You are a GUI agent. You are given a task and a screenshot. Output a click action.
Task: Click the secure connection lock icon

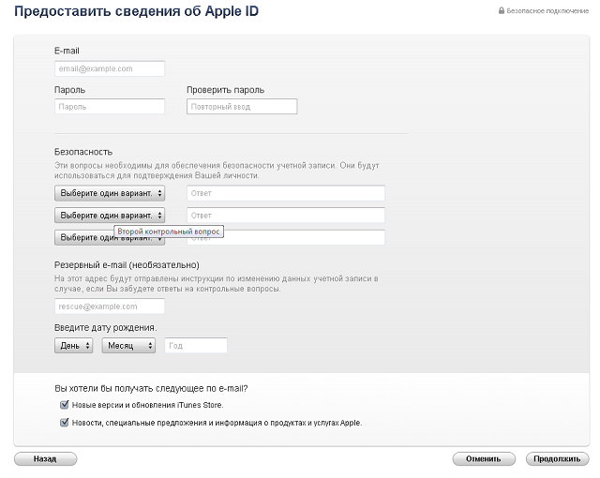click(x=502, y=10)
